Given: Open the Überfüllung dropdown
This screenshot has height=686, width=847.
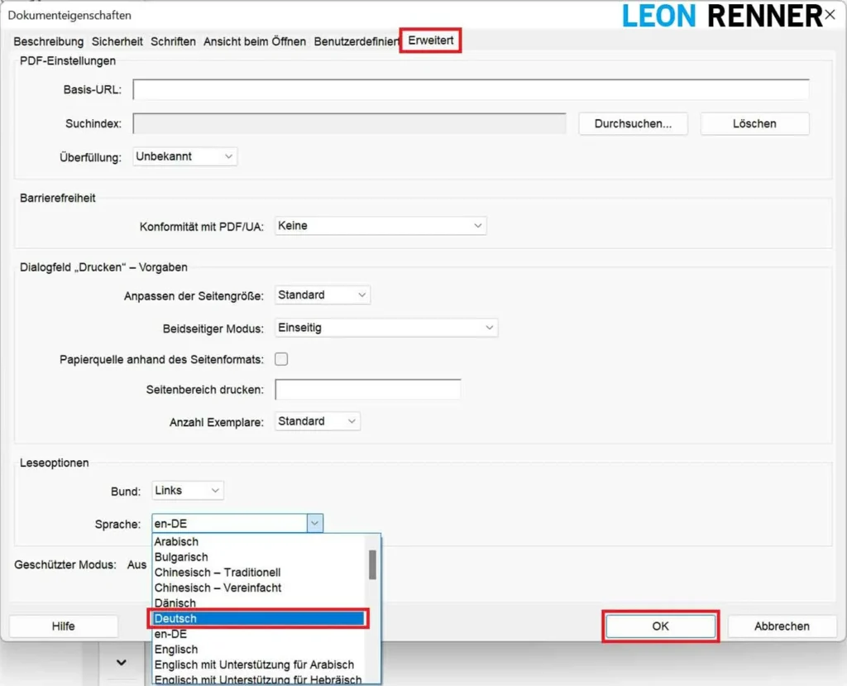Looking at the screenshot, I should (184, 156).
